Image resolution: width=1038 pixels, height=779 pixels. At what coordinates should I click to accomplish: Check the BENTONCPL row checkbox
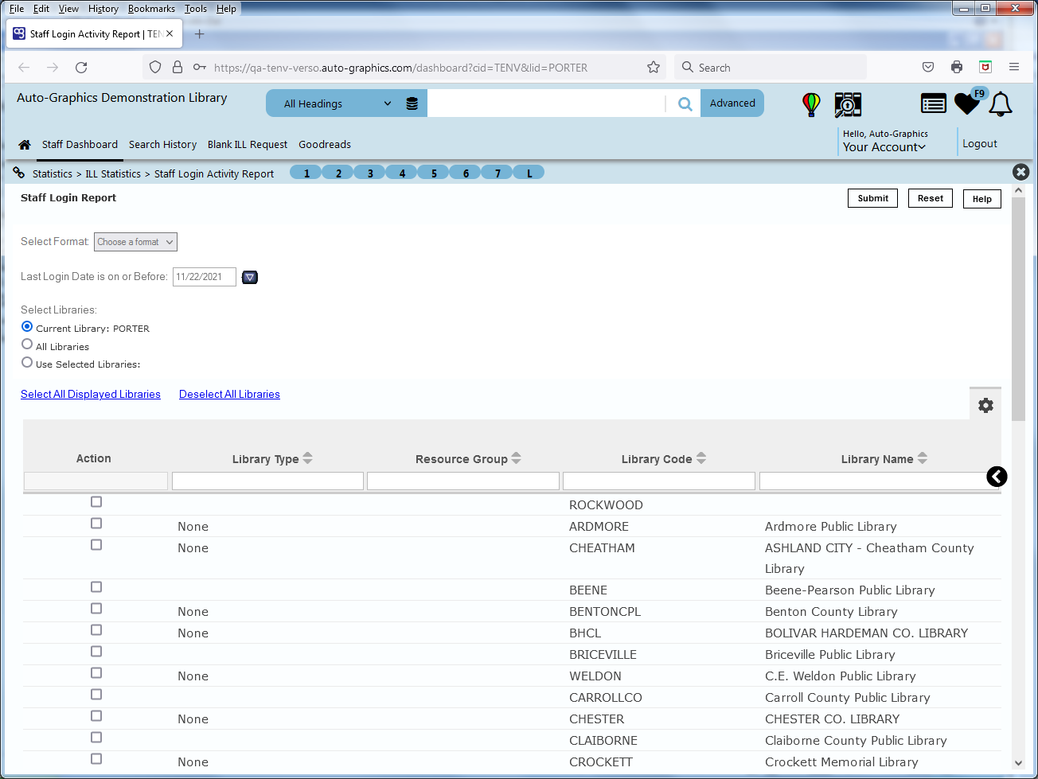point(96,609)
